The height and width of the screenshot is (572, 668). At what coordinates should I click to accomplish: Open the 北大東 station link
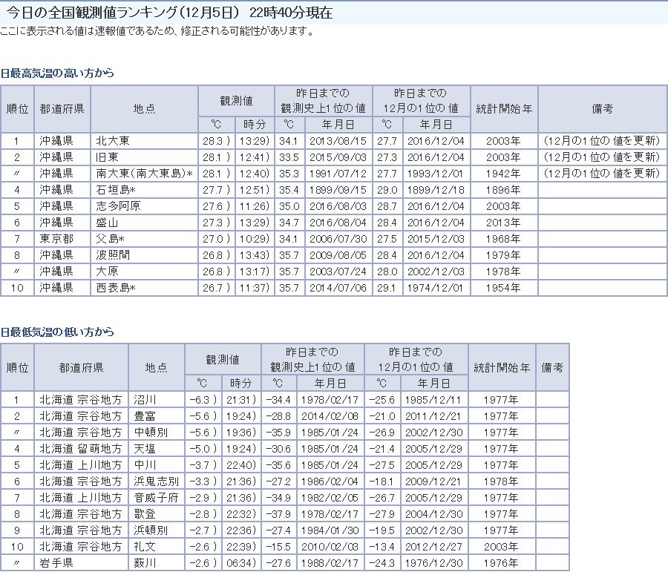click(x=113, y=141)
